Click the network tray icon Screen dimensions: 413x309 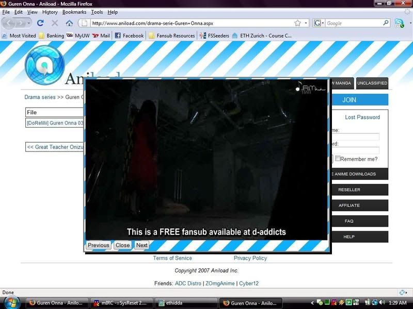coord(375,303)
